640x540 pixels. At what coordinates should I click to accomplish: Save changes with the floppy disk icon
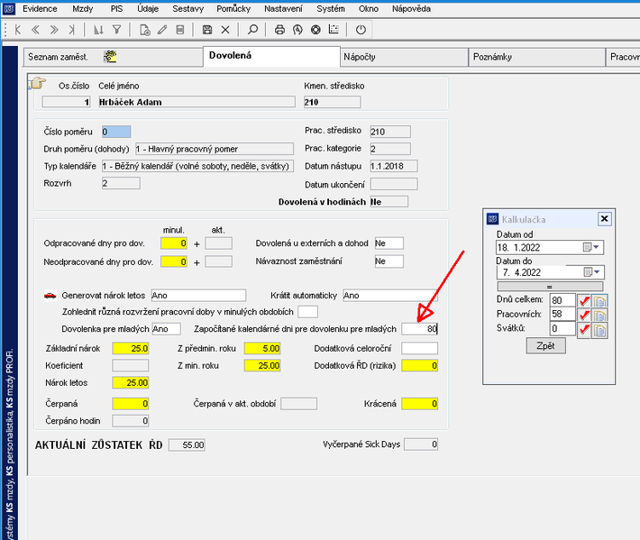pyautogui.click(x=207, y=30)
